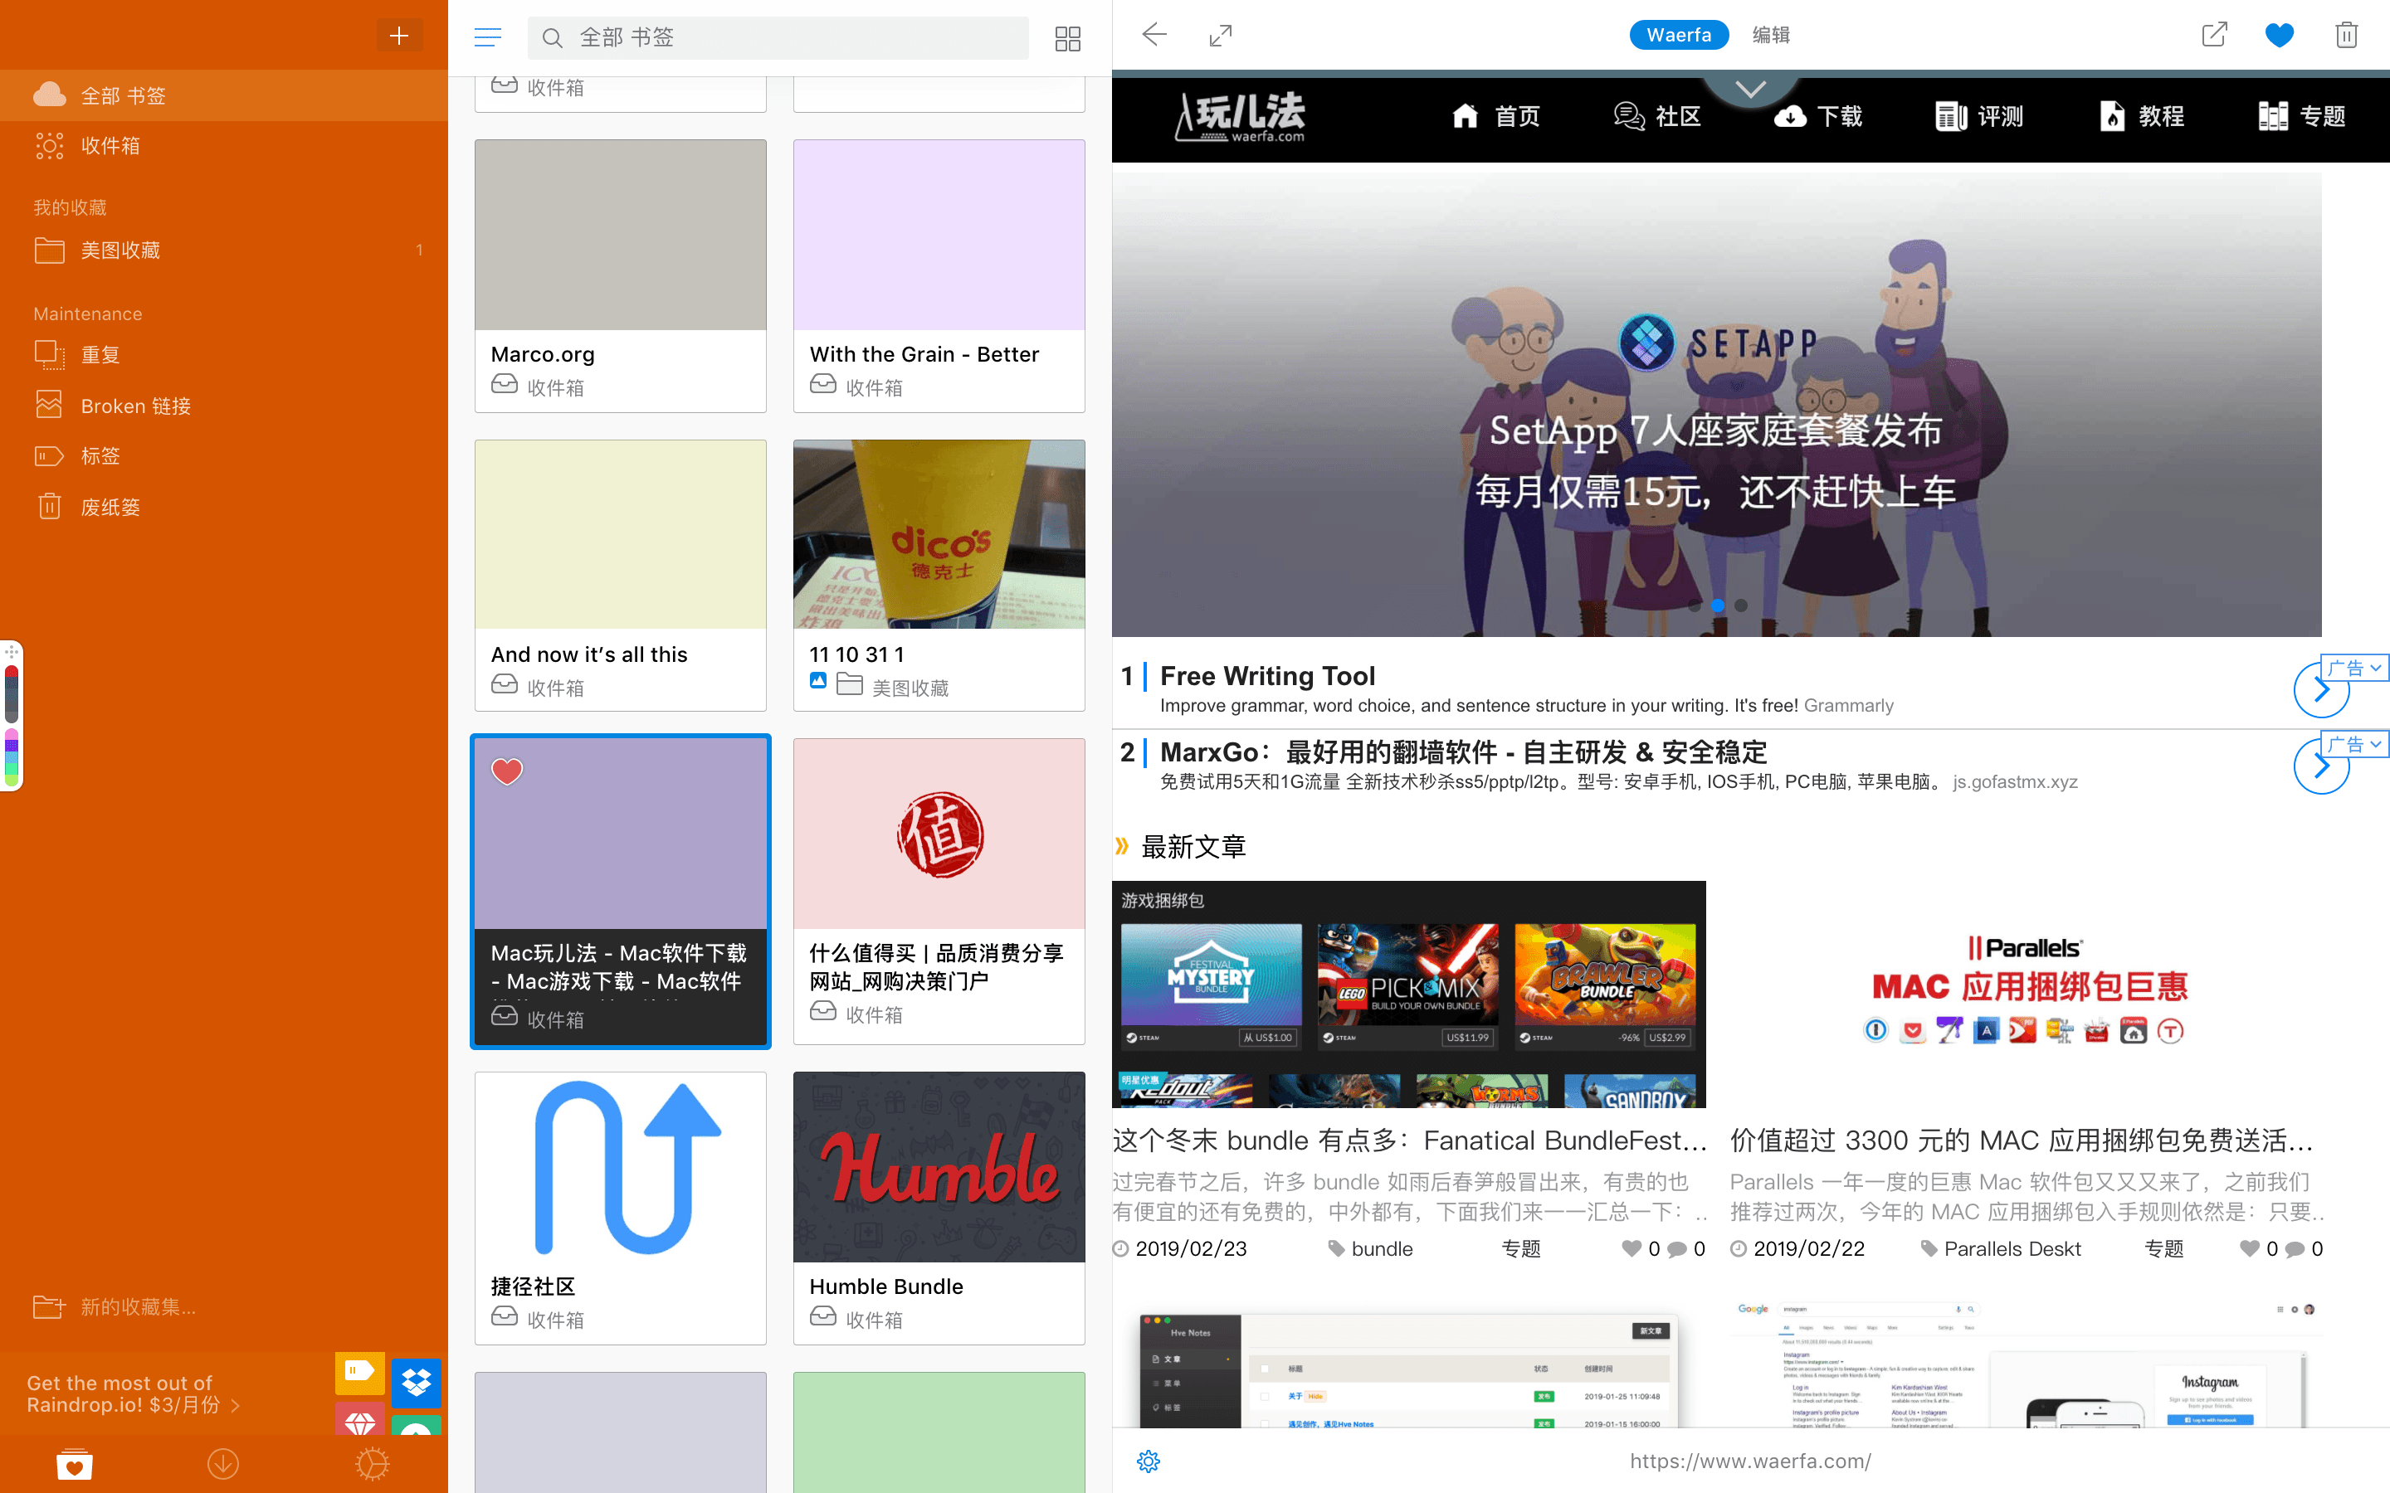Open 评测 in site navigation

click(1979, 116)
